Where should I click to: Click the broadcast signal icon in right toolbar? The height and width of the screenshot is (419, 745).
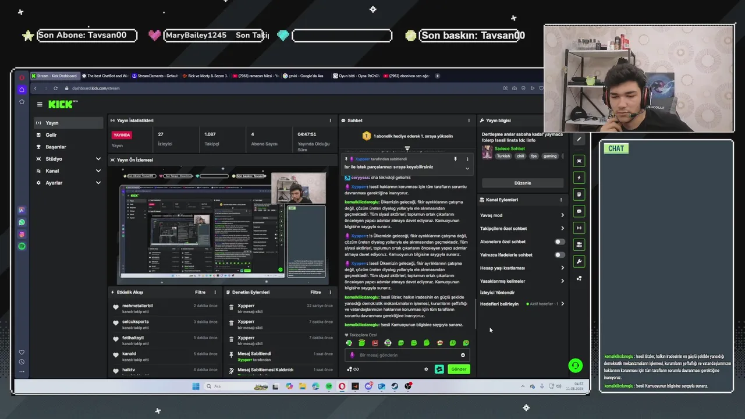pyautogui.click(x=579, y=228)
